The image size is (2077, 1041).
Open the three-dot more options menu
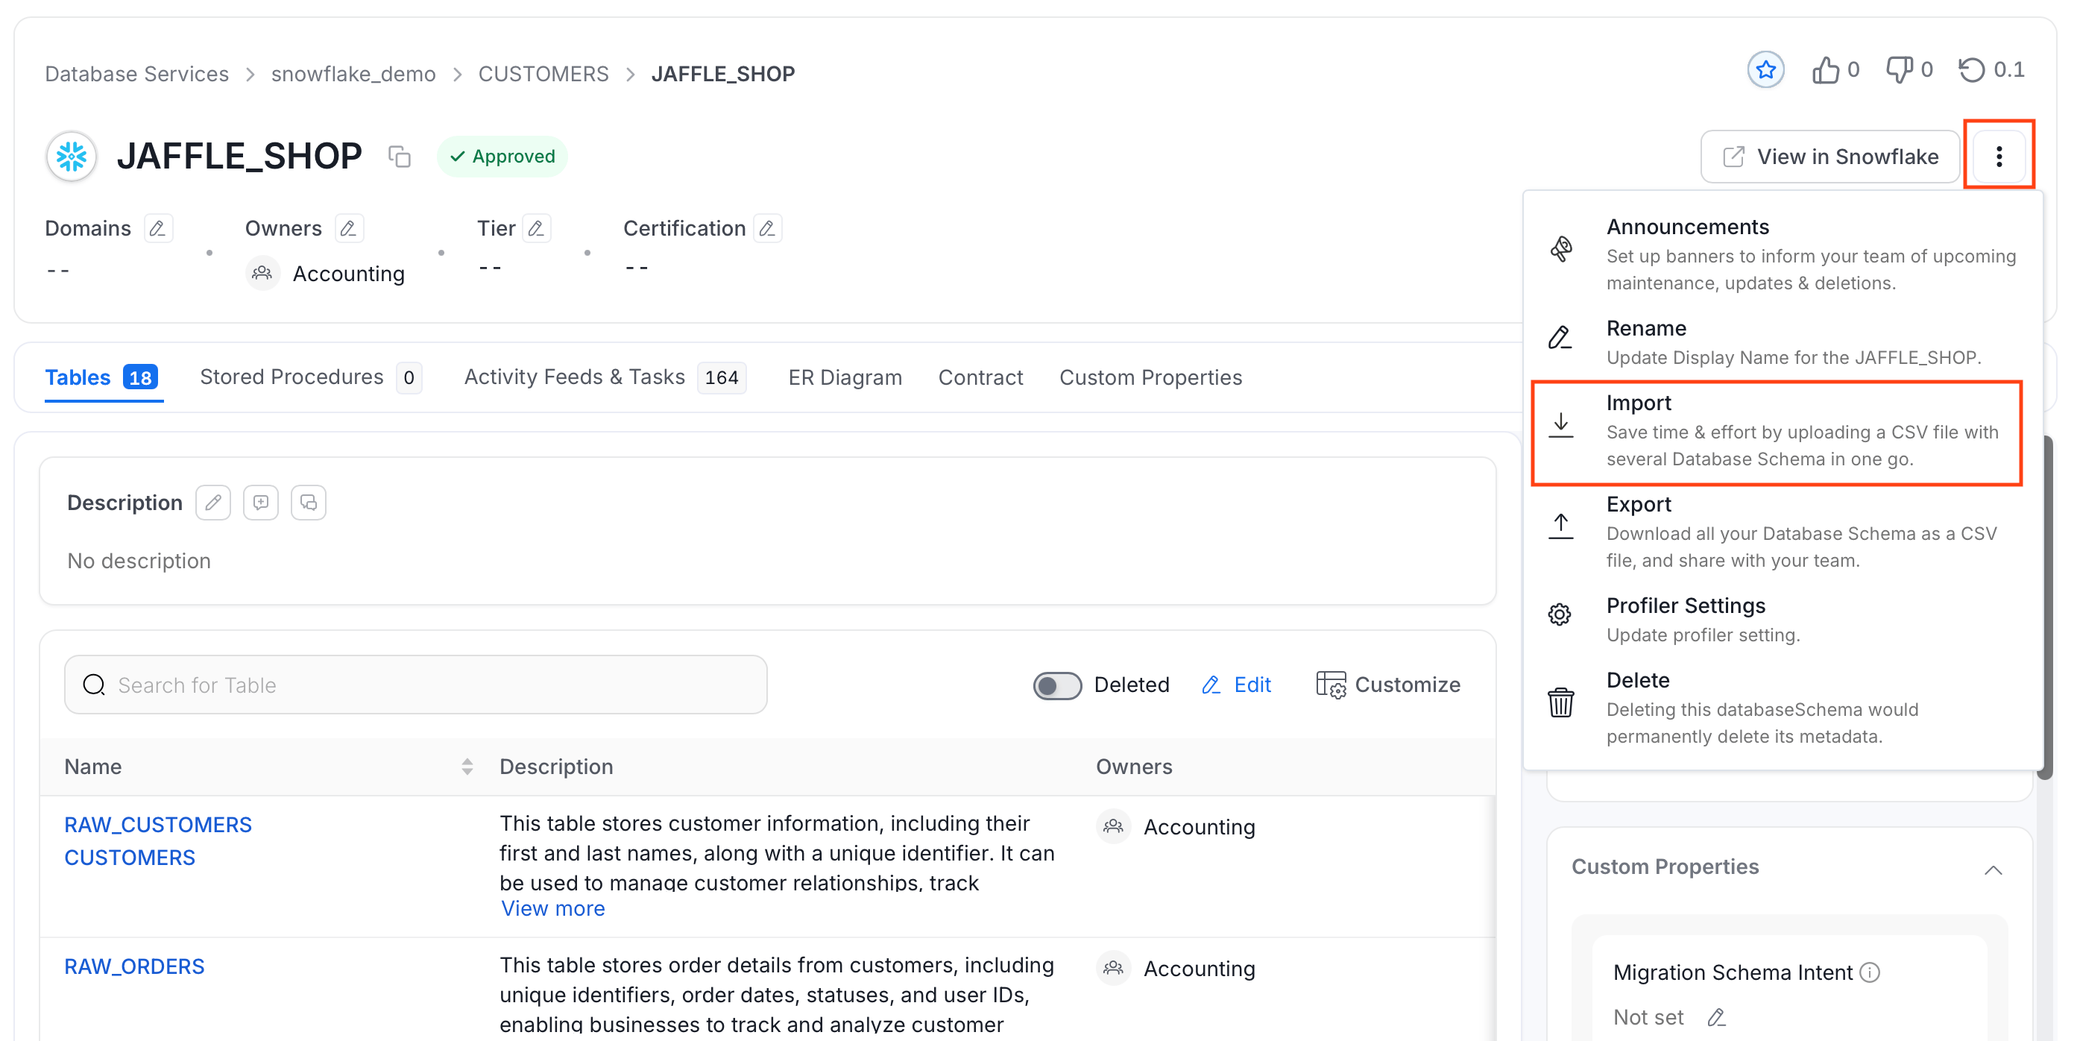1998,156
